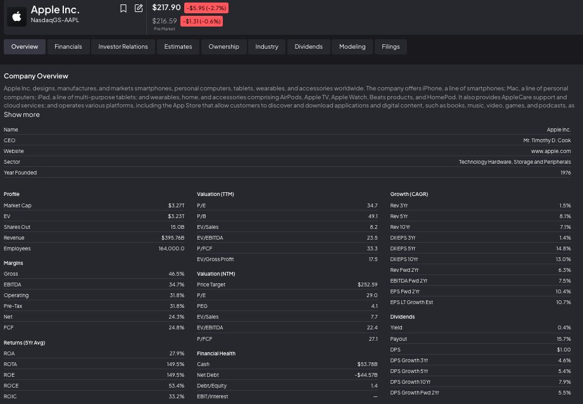Open the Dividends tab
583x404 pixels.
click(309, 47)
